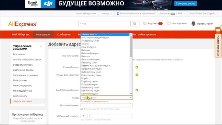Select Kalininskiy rayon option
222x125 pixels.
click(x=105, y=94)
